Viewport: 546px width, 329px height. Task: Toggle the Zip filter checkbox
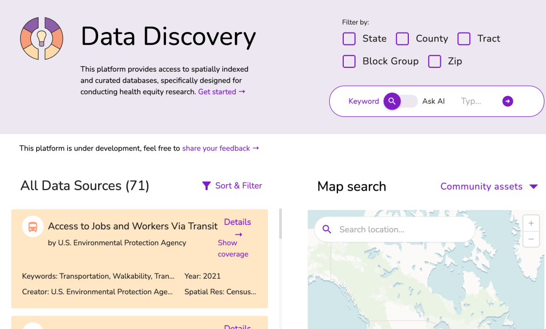tap(434, 61)
